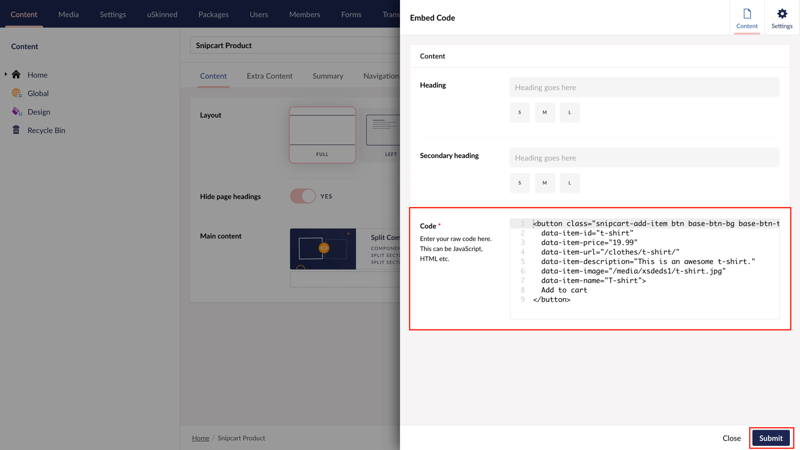
Task: Select the FULL layout option
Action: pos(322,135)
